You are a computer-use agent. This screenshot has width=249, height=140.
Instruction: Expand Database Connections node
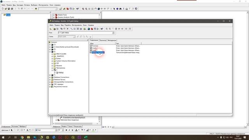(x=50, y=77)
